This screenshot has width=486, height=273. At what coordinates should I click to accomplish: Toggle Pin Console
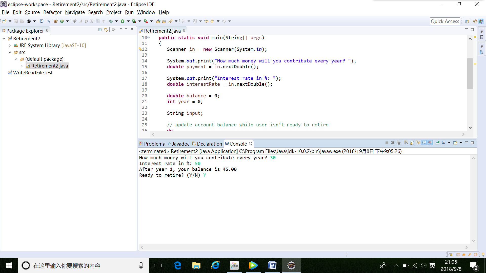[438, 143]
